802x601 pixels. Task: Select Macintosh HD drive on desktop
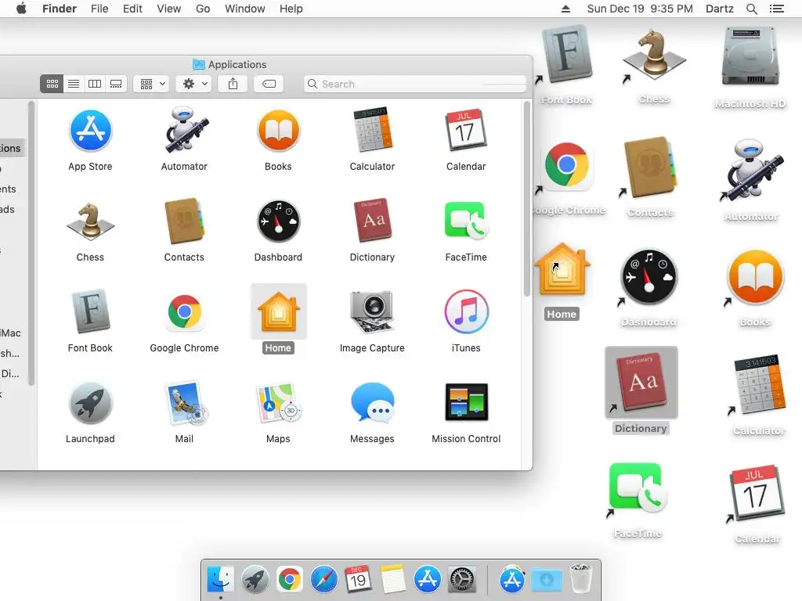point(750,56)
